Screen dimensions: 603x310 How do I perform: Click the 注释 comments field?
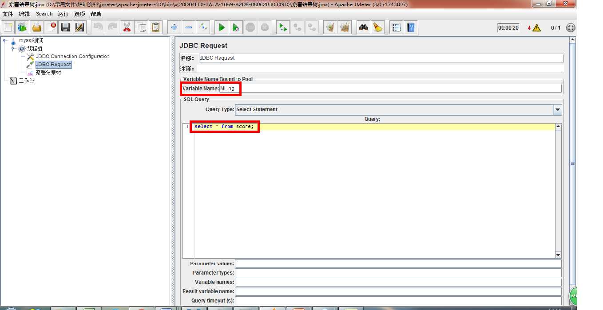tap(380, 69)
